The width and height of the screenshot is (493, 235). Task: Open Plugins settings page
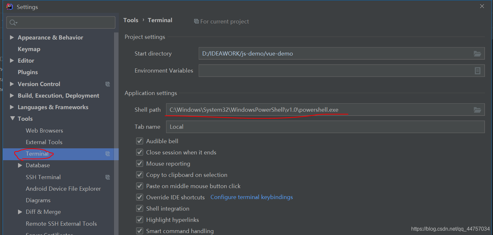pyautogui.click(x=28, y=72)
